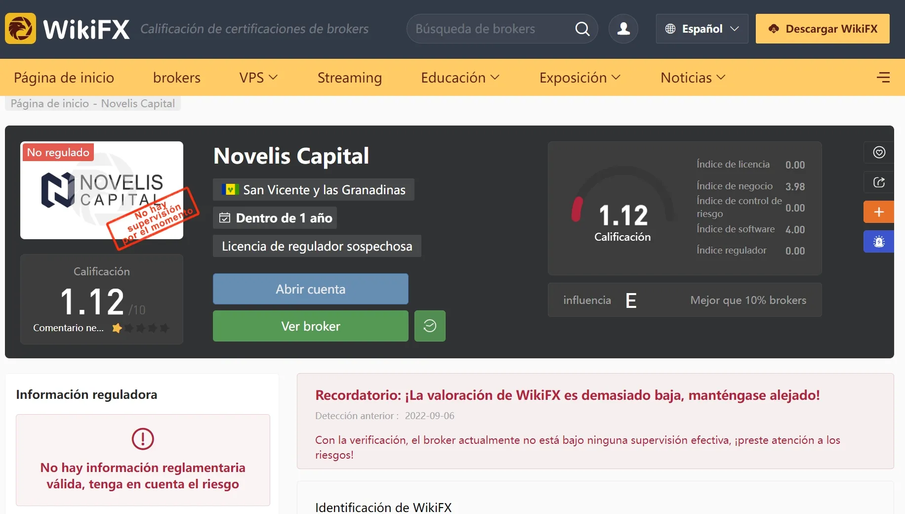Viewport: 905px width, 514px height.
Task: Click Novelis Capital breadcrumb link
Action: 138,103
